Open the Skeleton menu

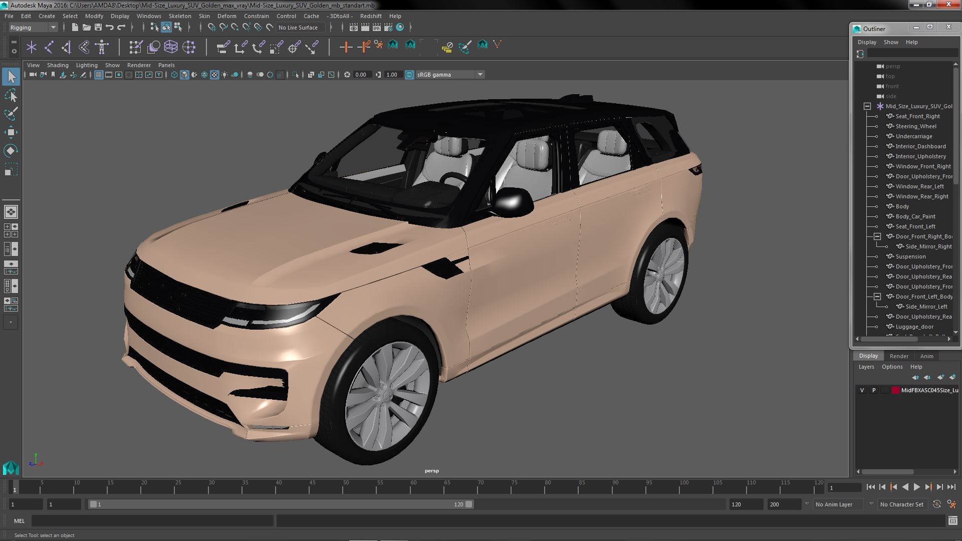pos(179,16)
